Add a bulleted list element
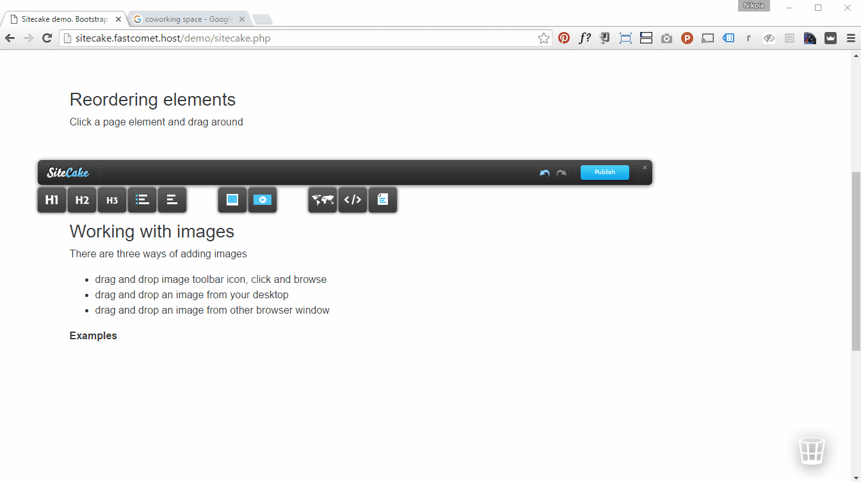Image resolution: width=861 pixels, height=482 pixels. click(142, 200)
